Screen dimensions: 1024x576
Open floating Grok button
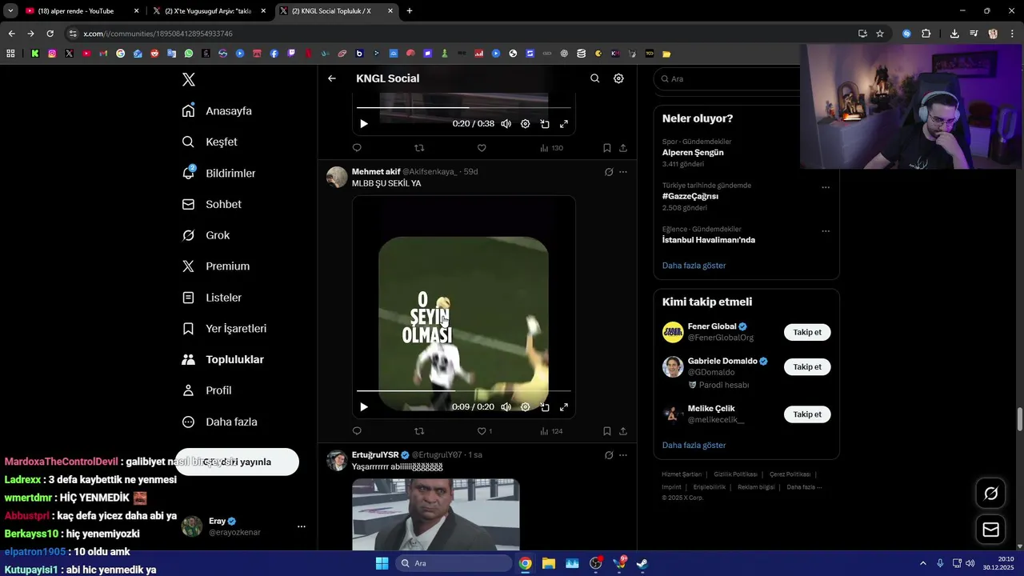990,494
